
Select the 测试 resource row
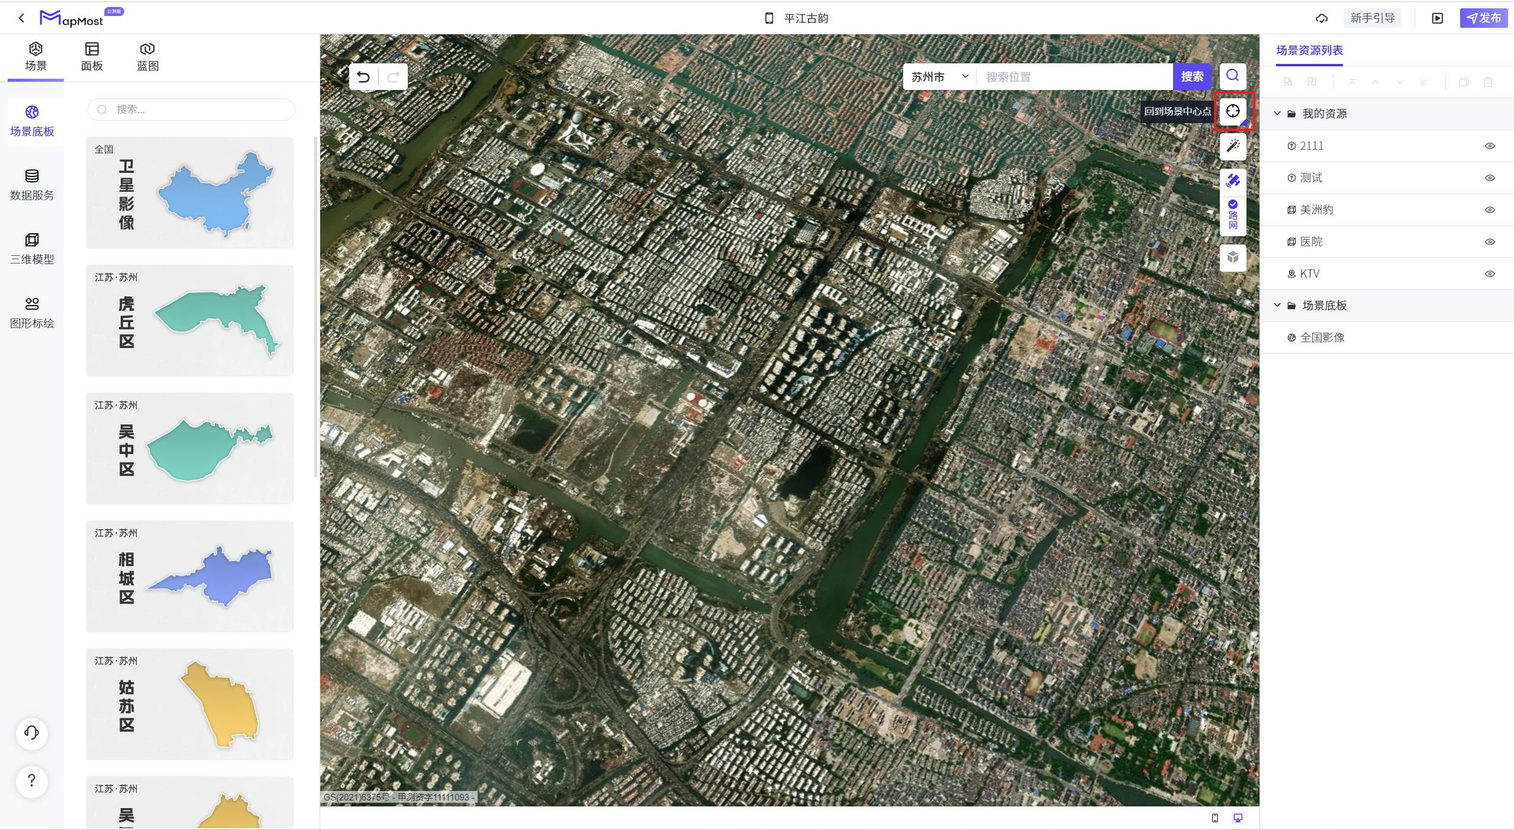(x=1387, y=178)
